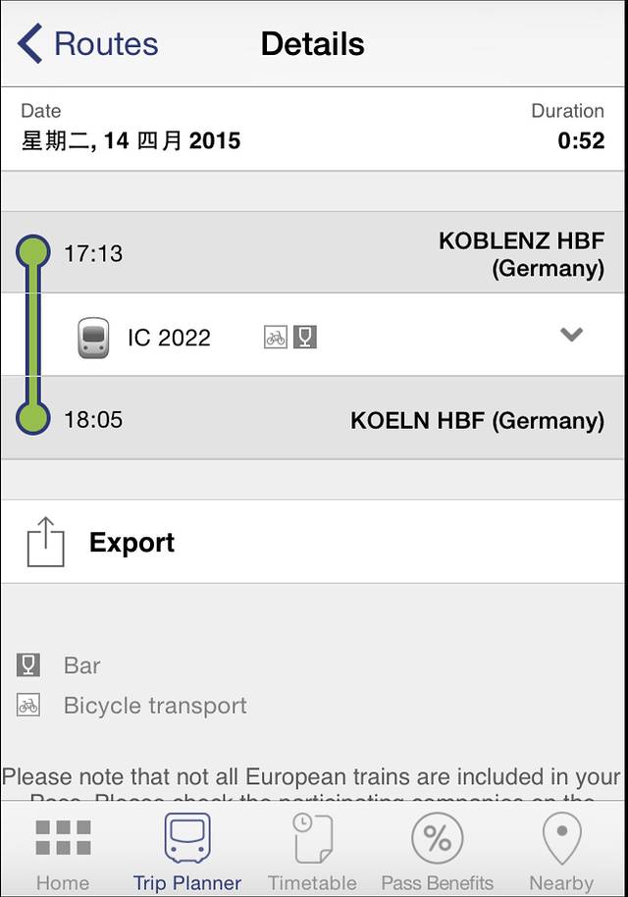The height and width of the screenshot is (897, 628).
Task: Click the IC 2022 train label
Action: coord(169,338)
